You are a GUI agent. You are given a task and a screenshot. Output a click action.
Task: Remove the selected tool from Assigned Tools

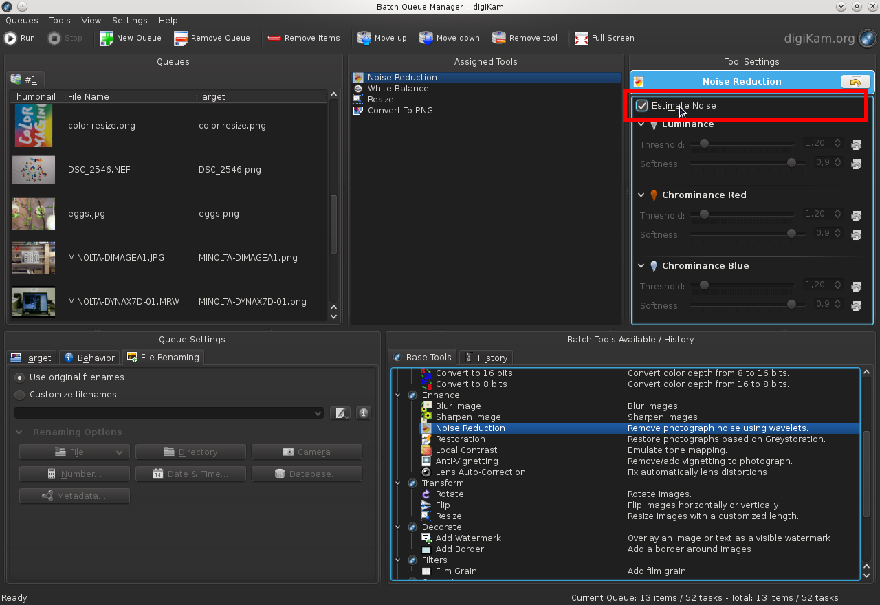[525, 38]
